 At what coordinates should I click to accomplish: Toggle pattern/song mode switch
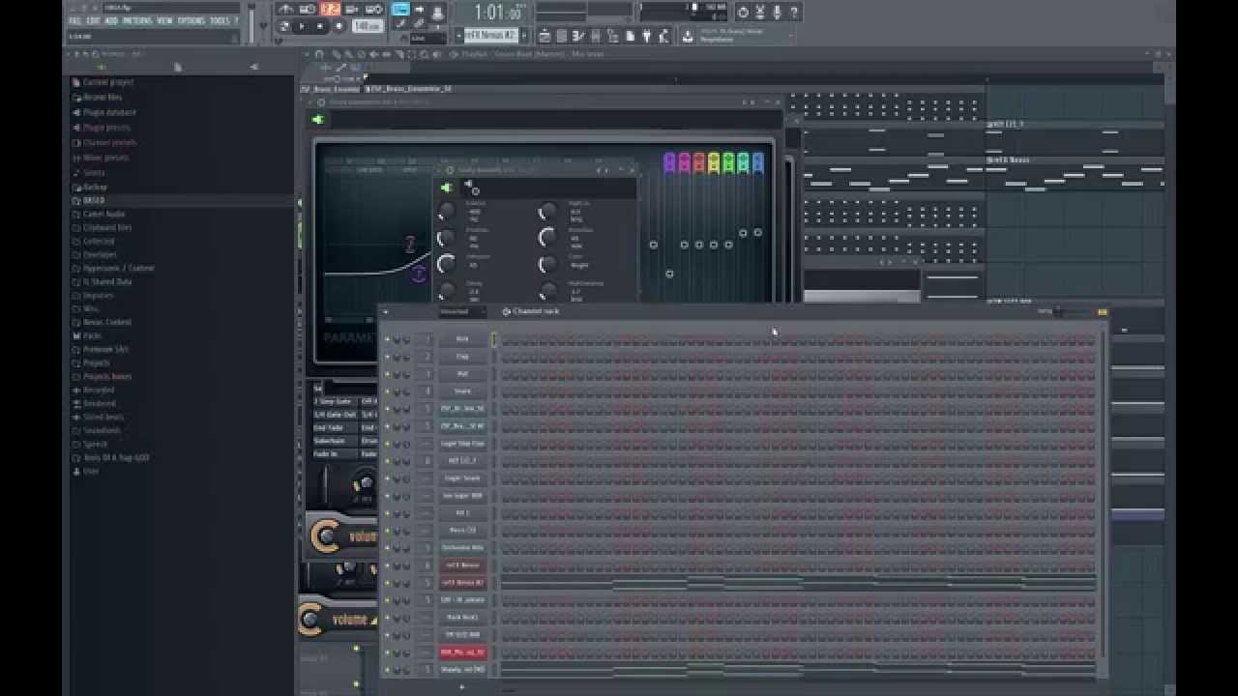click(x=284, y=27)
